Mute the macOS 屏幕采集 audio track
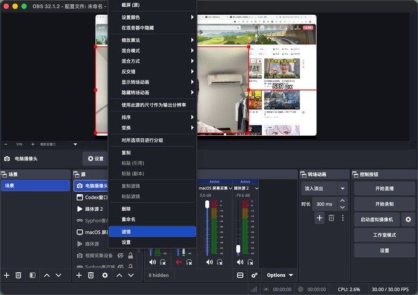Image resolution: width=418 pixels, height=295 pixels. click(x=210, y=262)
